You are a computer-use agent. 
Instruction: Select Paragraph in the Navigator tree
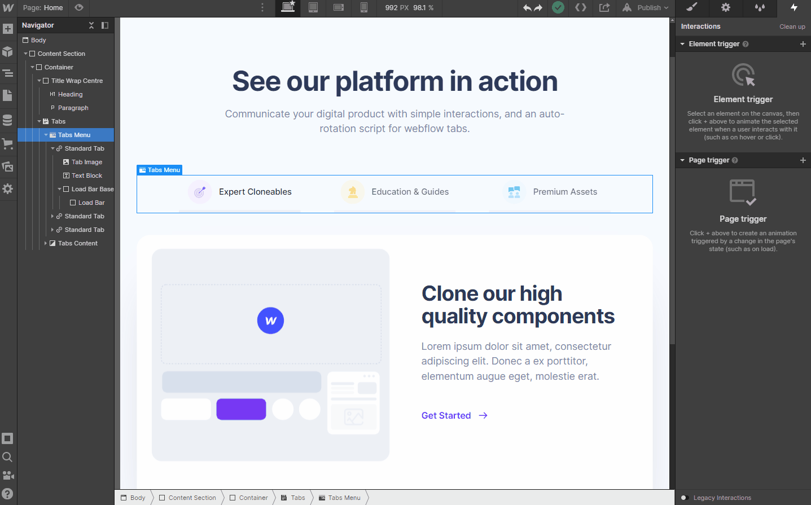[73, 108]
